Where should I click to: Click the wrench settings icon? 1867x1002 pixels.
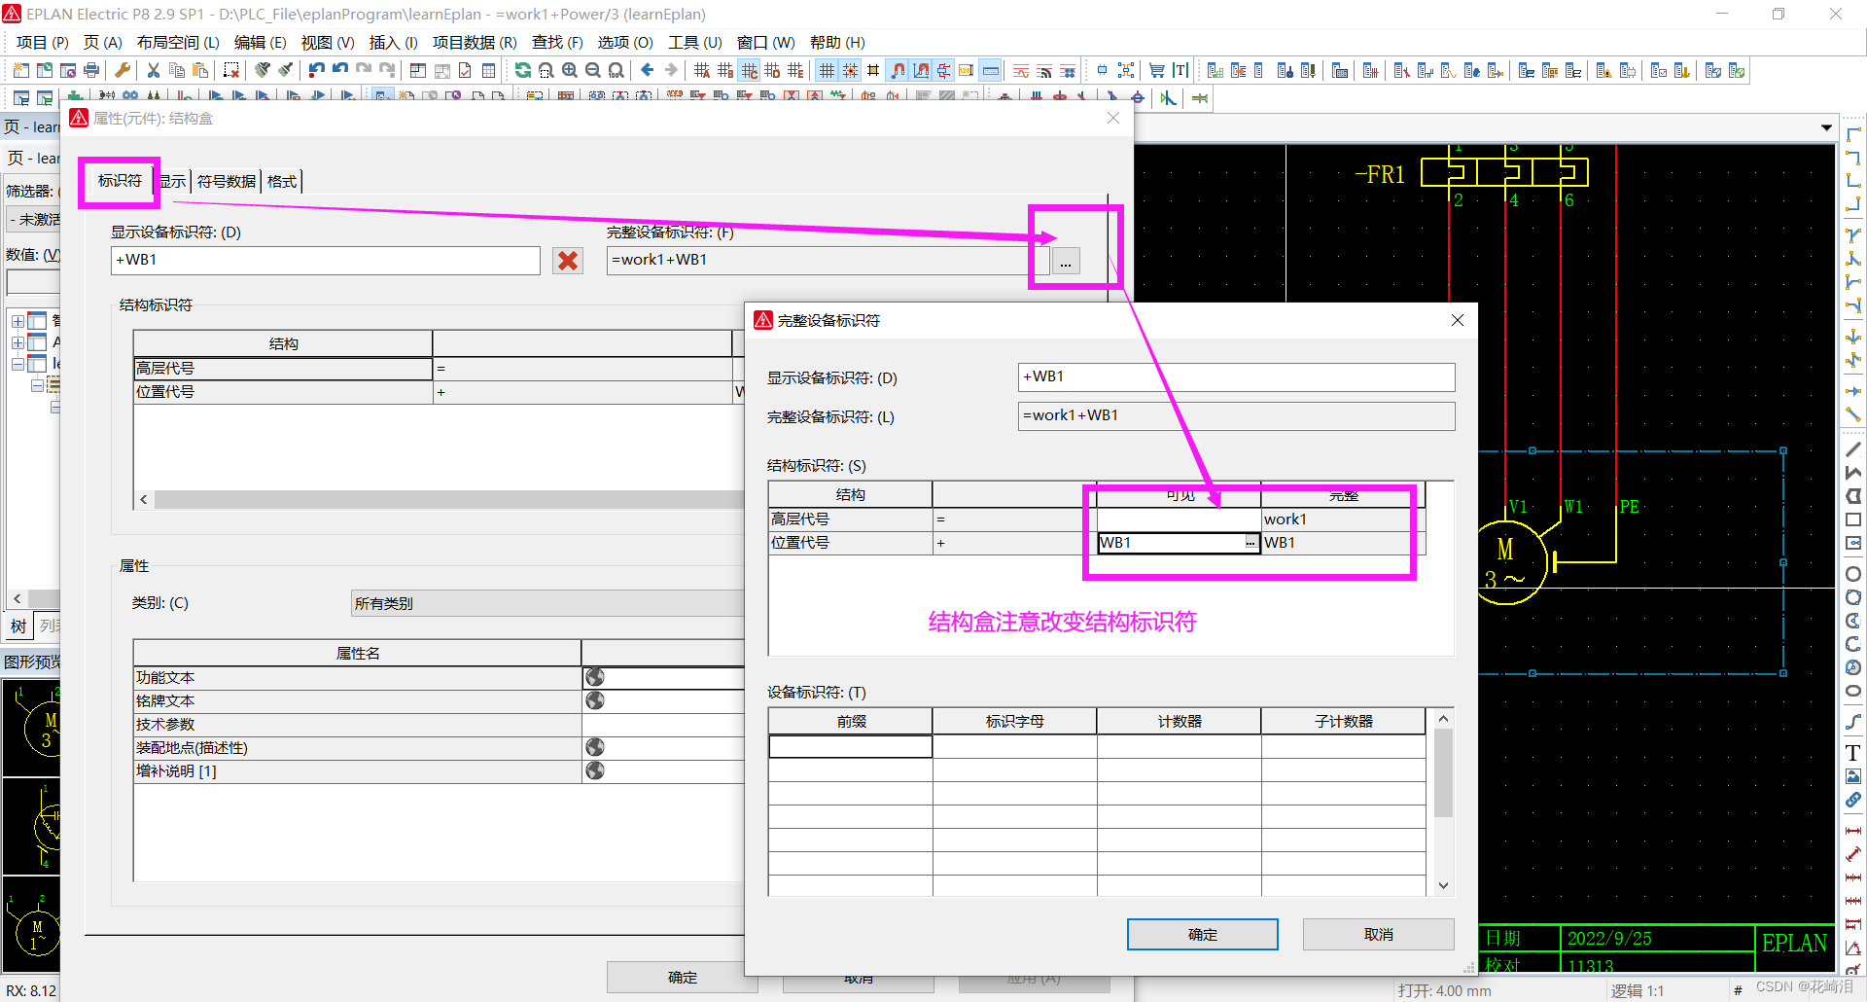(123, 70)
